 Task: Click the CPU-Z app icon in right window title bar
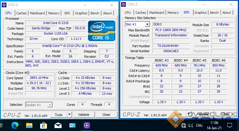pos(123,4)
